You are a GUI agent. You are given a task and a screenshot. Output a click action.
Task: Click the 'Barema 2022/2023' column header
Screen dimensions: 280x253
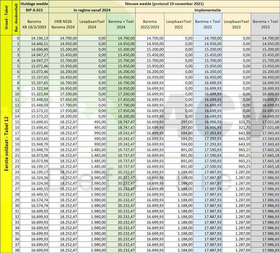tap(150, 24)
